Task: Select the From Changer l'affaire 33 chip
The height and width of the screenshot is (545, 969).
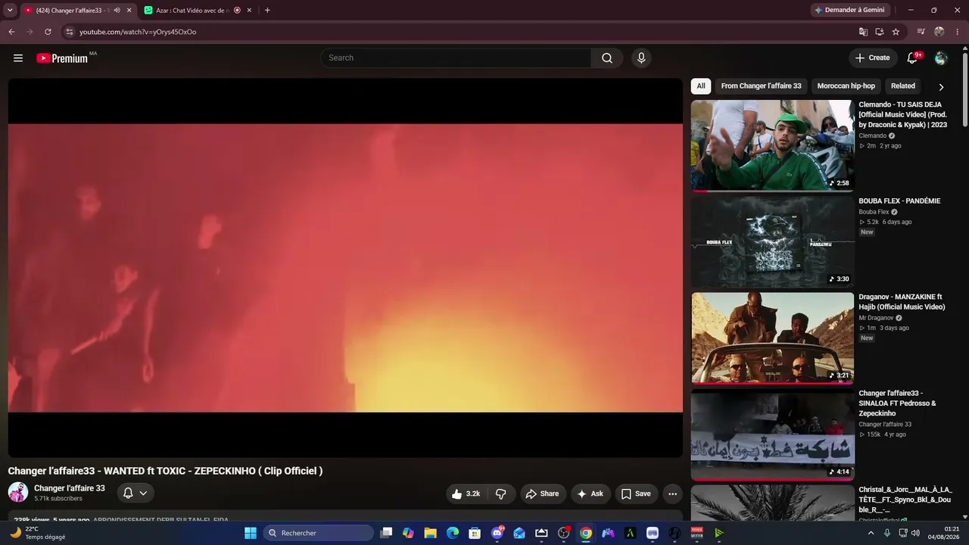Action: pyautogui.click(x=761, y=86)
